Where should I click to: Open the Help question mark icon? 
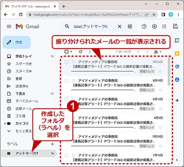pyautogui.click(x=144, y=26)
